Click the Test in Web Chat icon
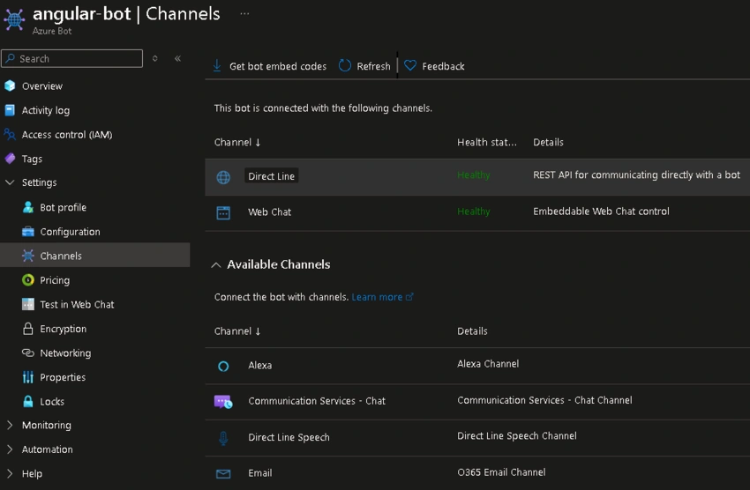 point(28,304)
